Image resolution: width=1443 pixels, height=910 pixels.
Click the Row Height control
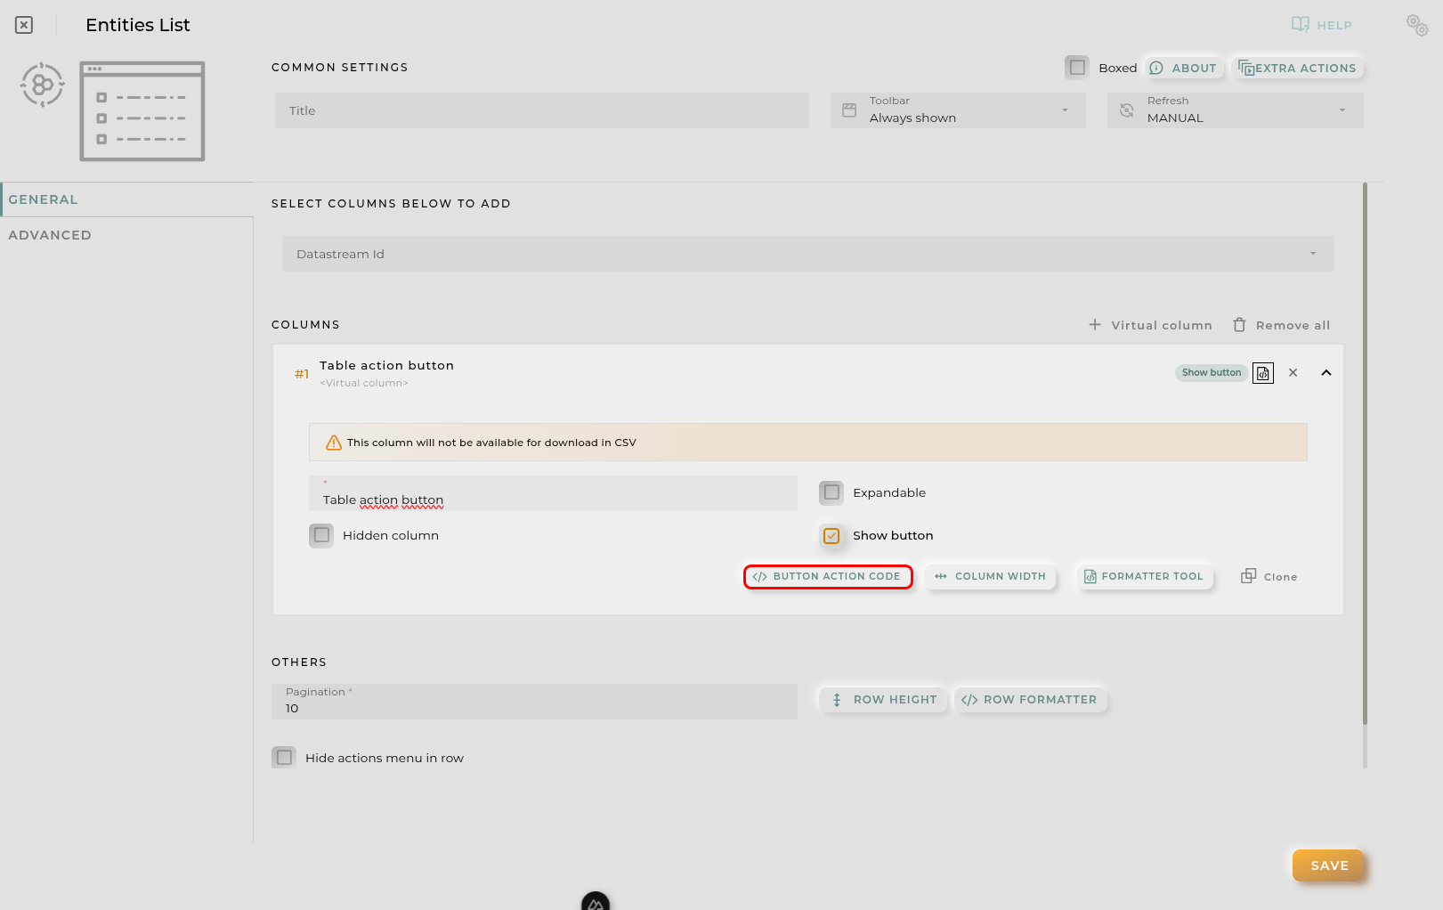pos(882,700)
